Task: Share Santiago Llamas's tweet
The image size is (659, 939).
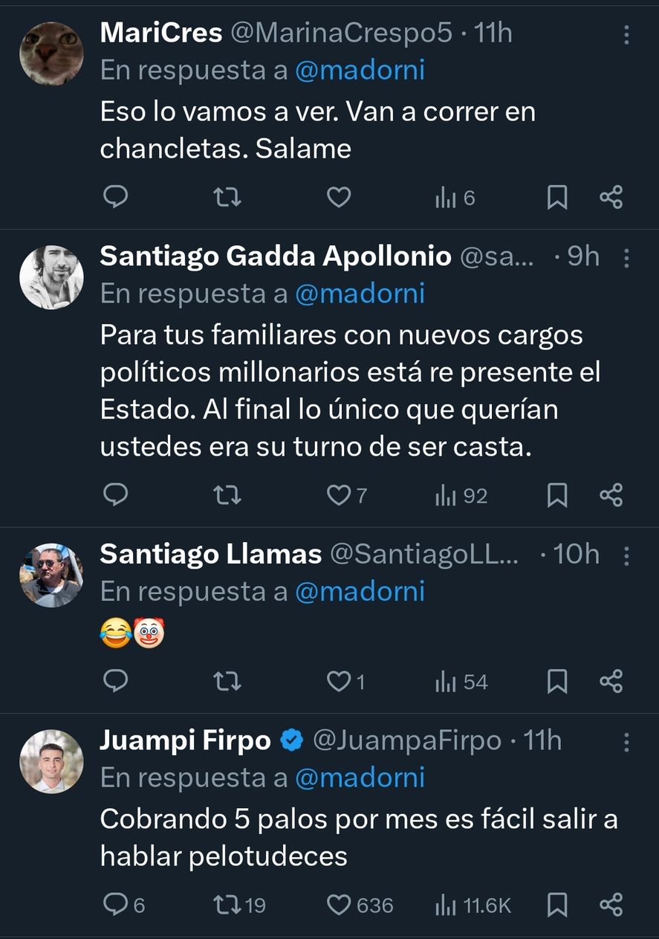Action: click(x=611, y=681)
